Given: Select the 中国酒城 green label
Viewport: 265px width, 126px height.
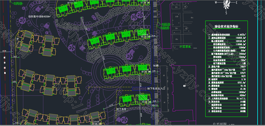Looking at the screenshot, I should 185,47.
